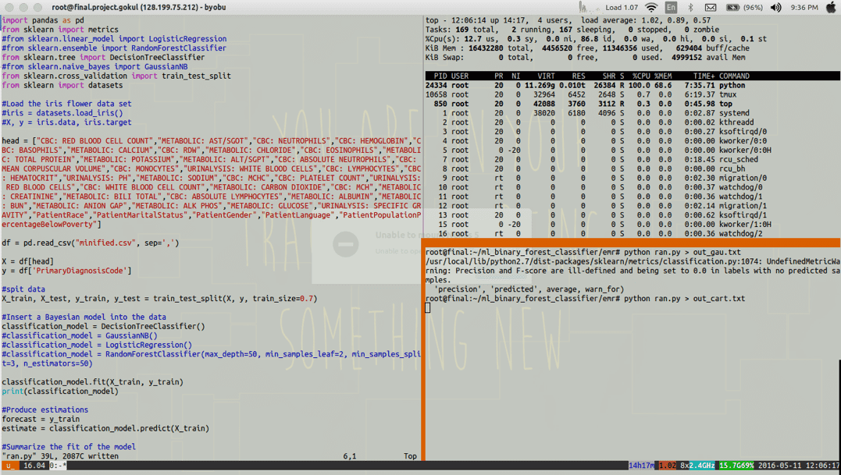Click the print(classification_model) line

(x=60, y=392)
